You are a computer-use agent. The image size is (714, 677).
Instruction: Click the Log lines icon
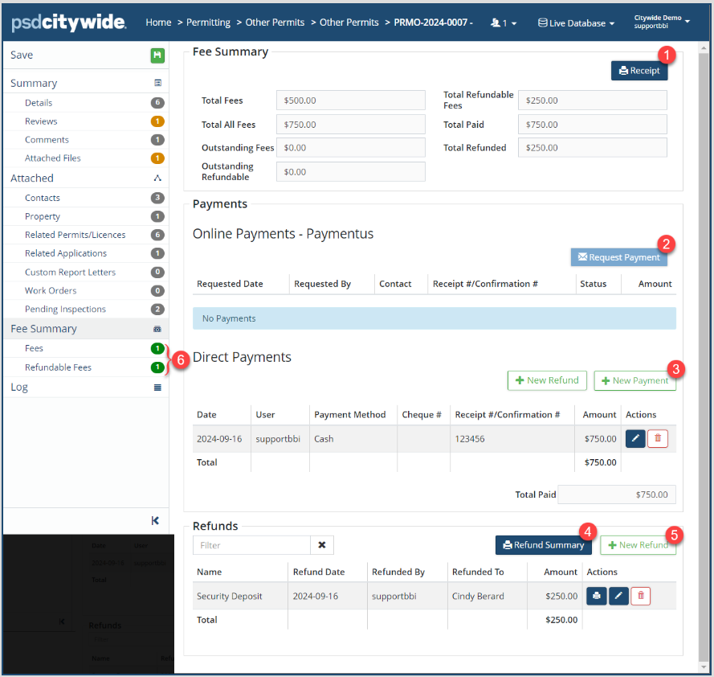tap(157, 388)
